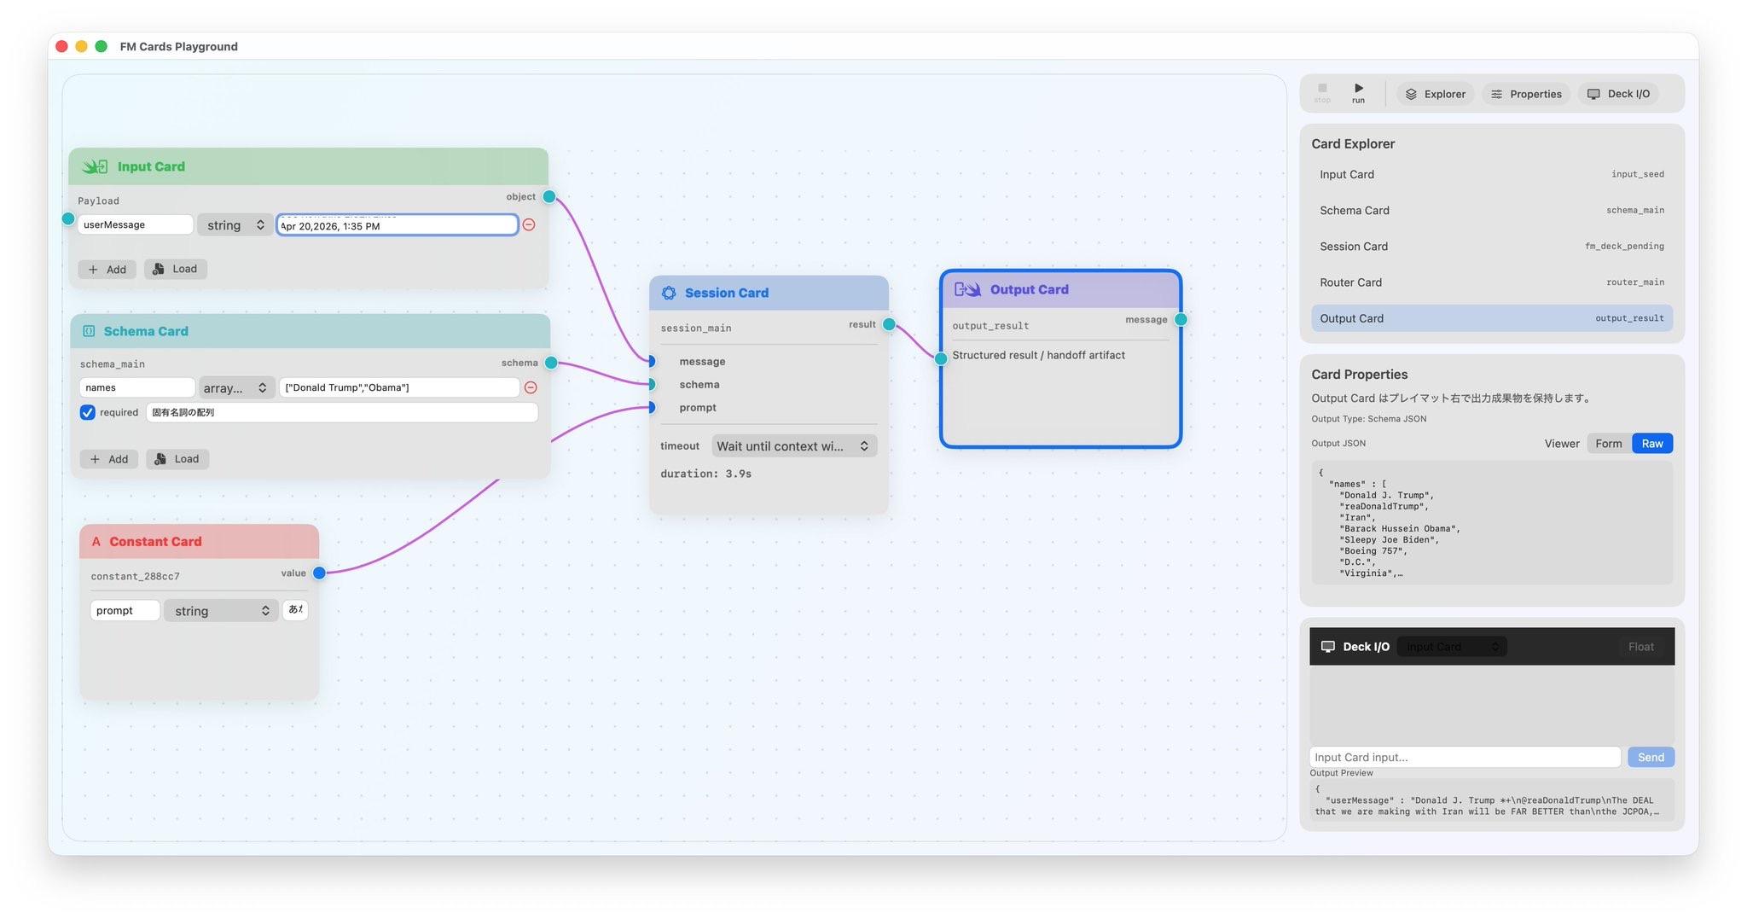Open the userMessage string type dropdown

[235, 225]
